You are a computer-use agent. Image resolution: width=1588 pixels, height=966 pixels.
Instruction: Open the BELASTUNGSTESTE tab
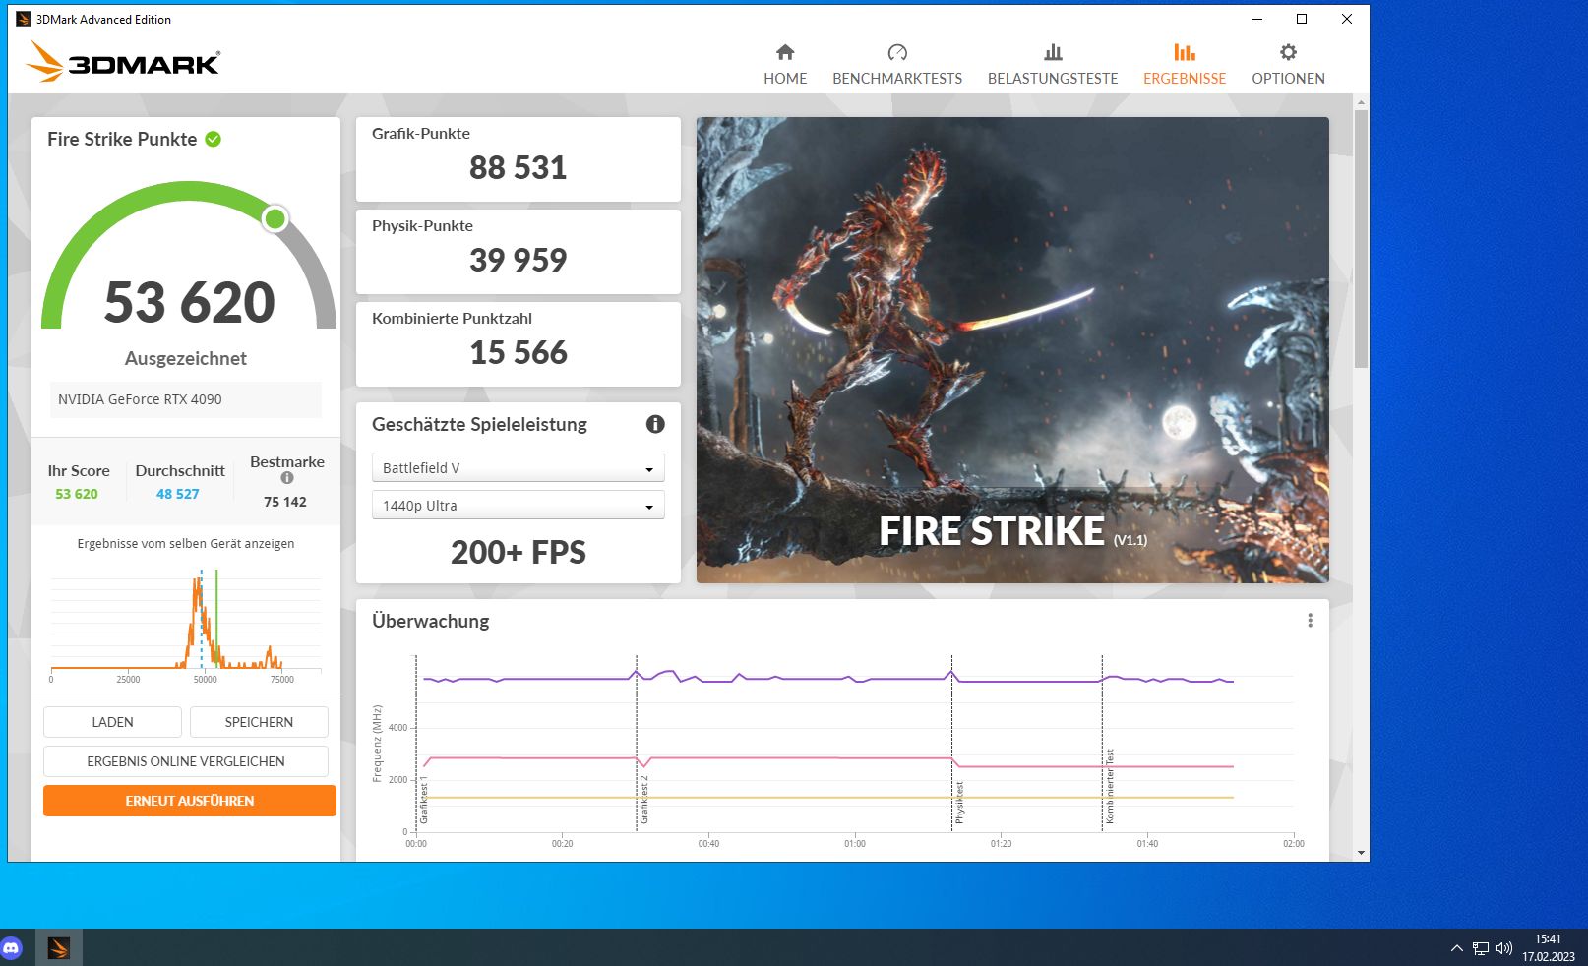[x=1053, y=65]
